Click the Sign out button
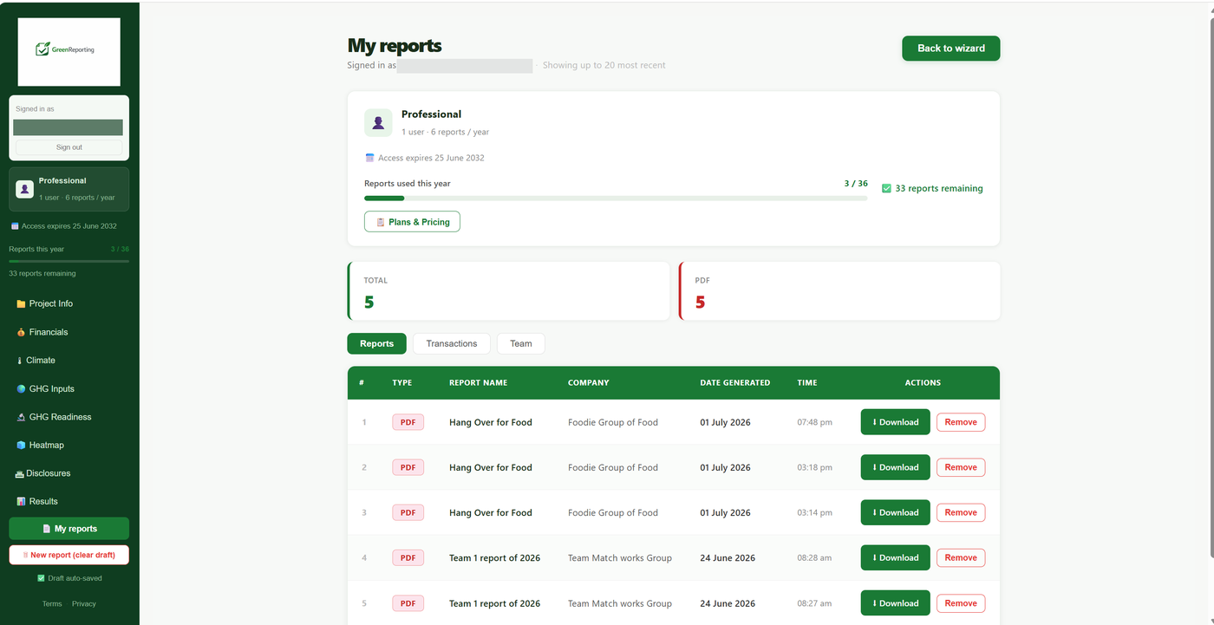 point(69,147)
